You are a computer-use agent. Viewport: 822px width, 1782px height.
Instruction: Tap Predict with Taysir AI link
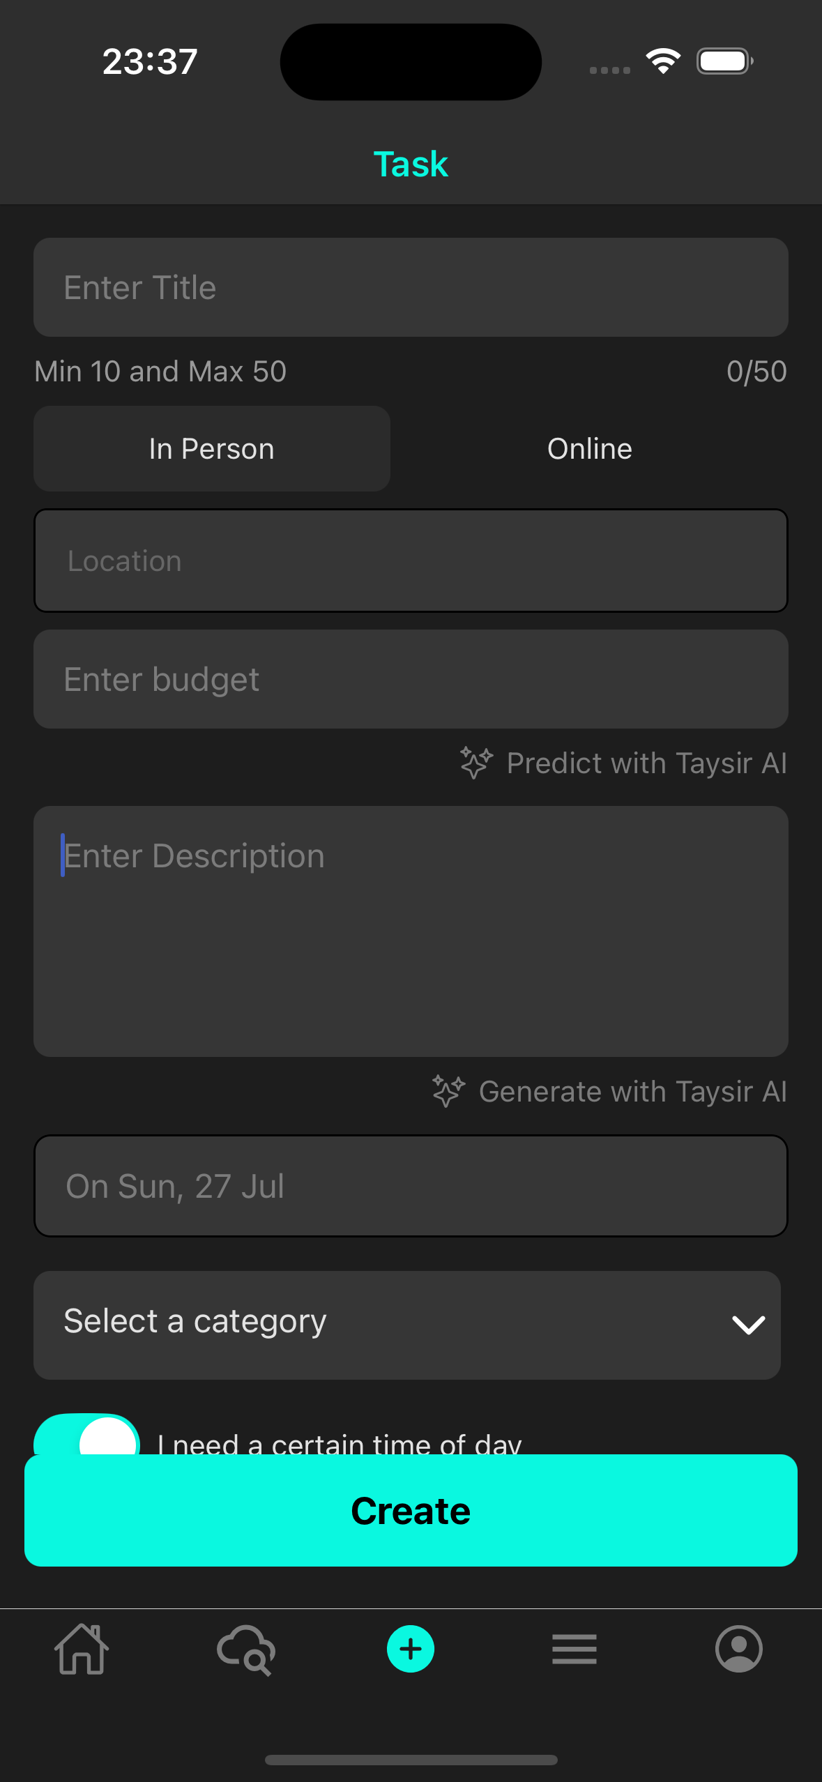coord(646,763)
